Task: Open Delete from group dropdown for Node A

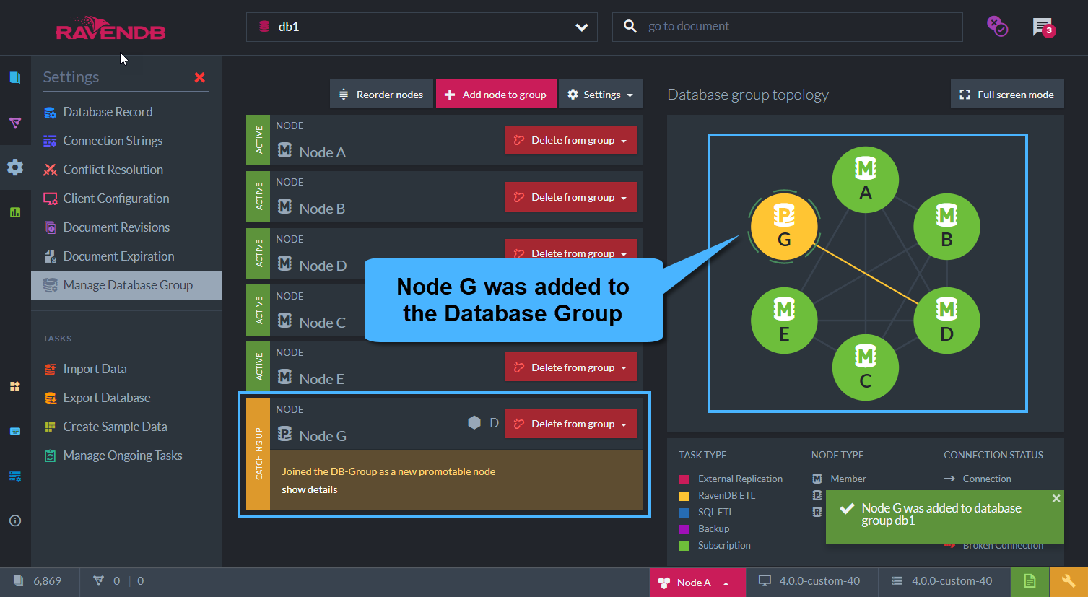Action: 571,140
